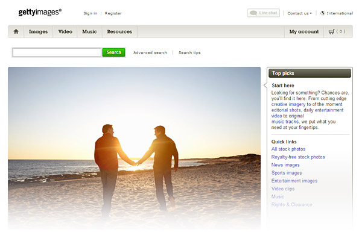Click the Register link
Viewport: 362px width, 241px height.
(x=113, y=13)
